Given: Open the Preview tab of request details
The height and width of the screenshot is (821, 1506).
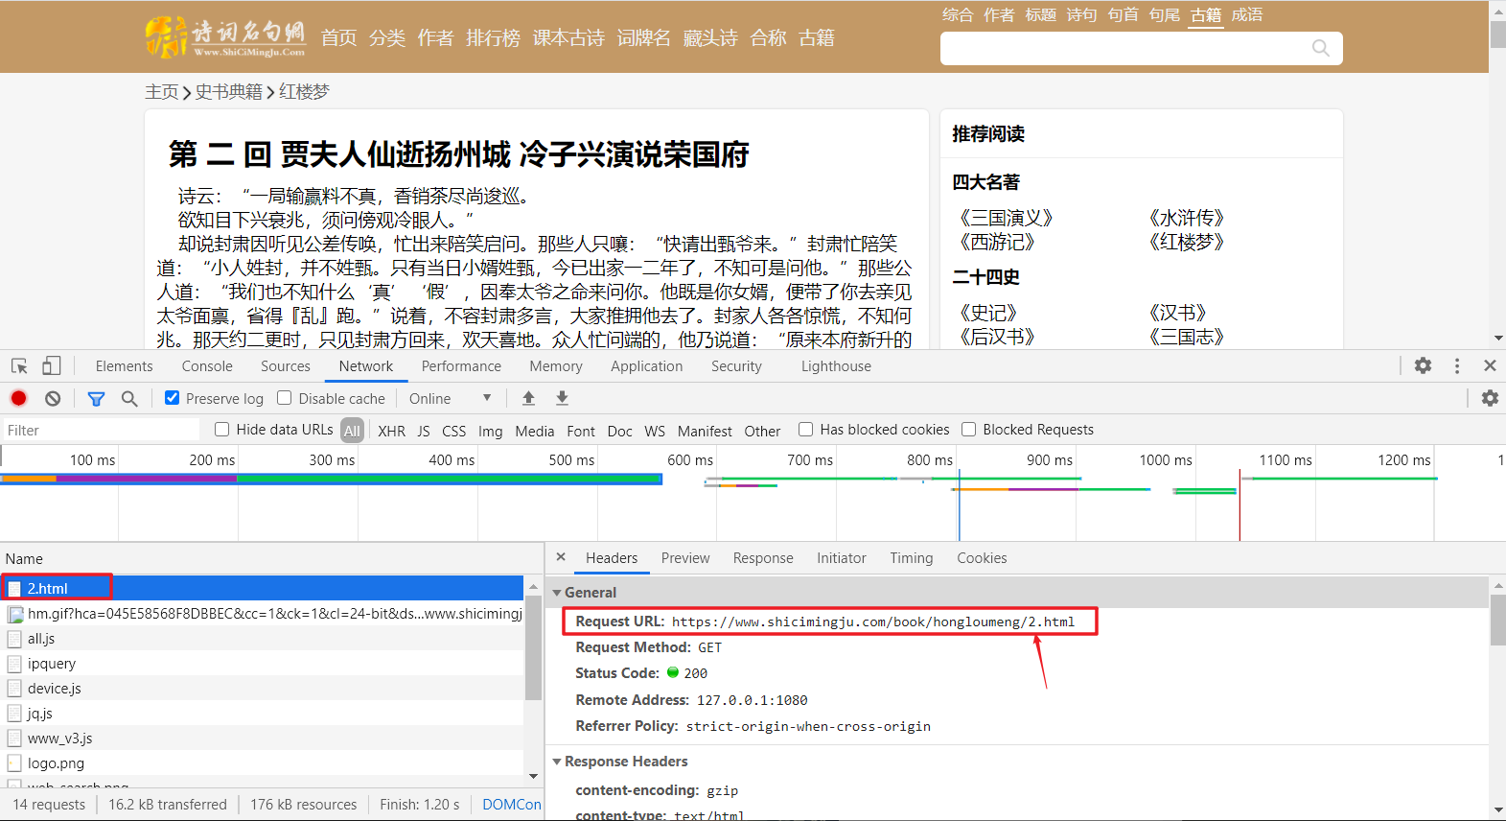Looking at the screenshot, I should 685,558.
